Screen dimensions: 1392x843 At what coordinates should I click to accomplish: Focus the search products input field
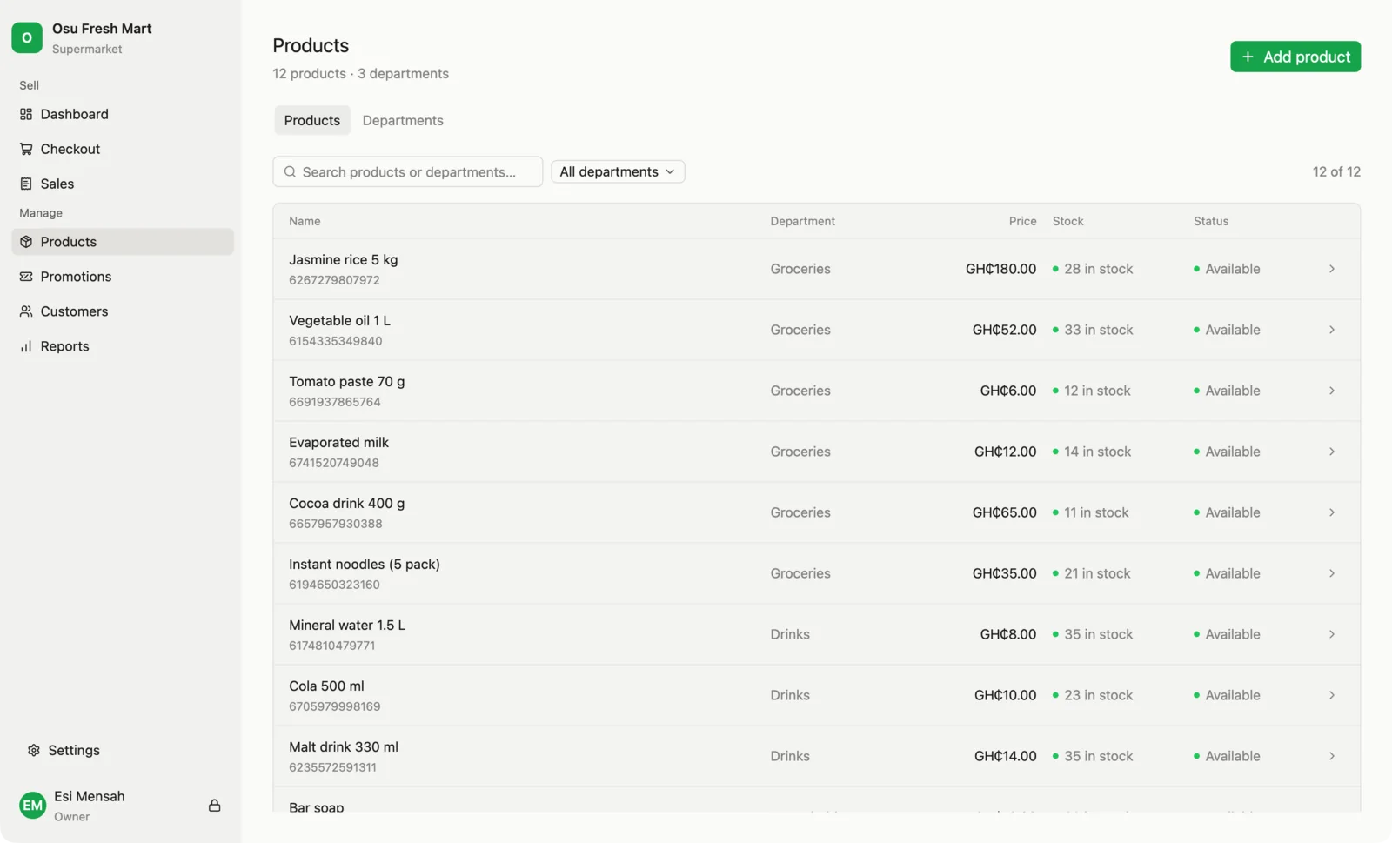pyautogui.click(x=408, y=172)
